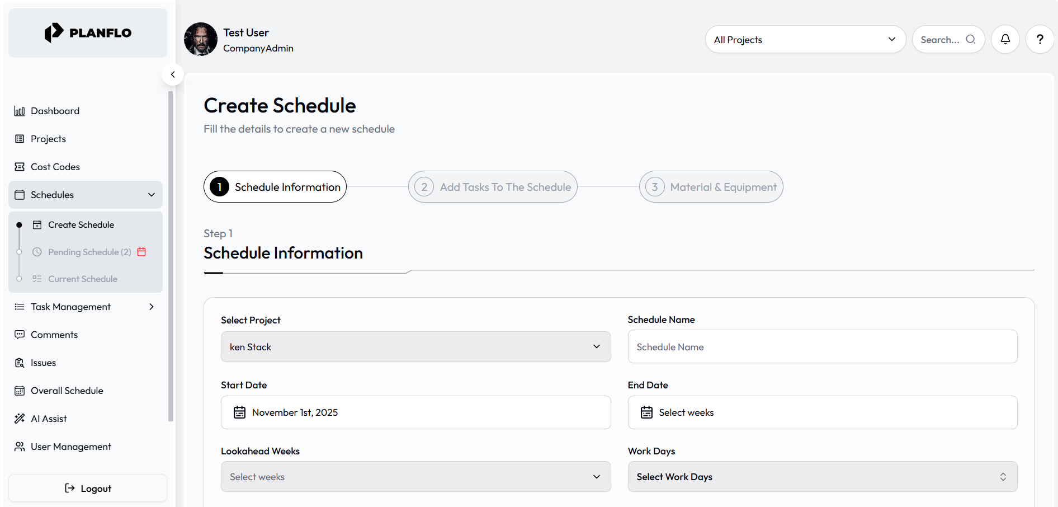Screen dimensions: 1058x507
Task: Click the Dashboard icon in sidebar
Action: point(20,110)
